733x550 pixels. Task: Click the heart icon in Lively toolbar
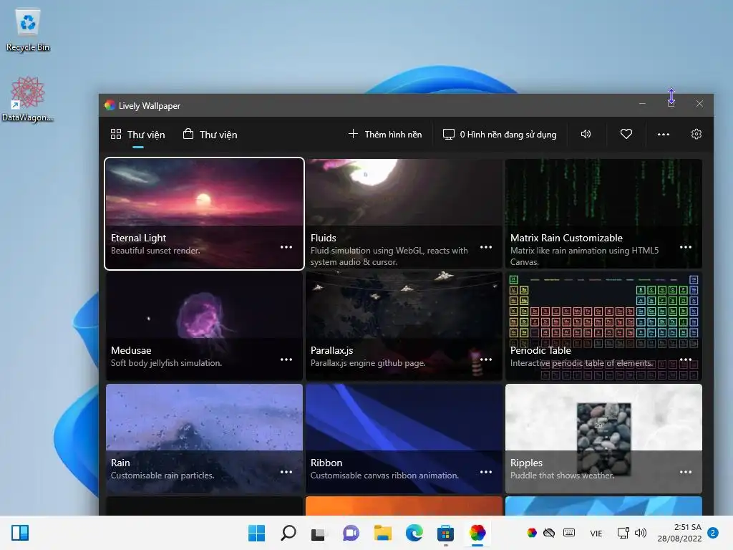626,134
